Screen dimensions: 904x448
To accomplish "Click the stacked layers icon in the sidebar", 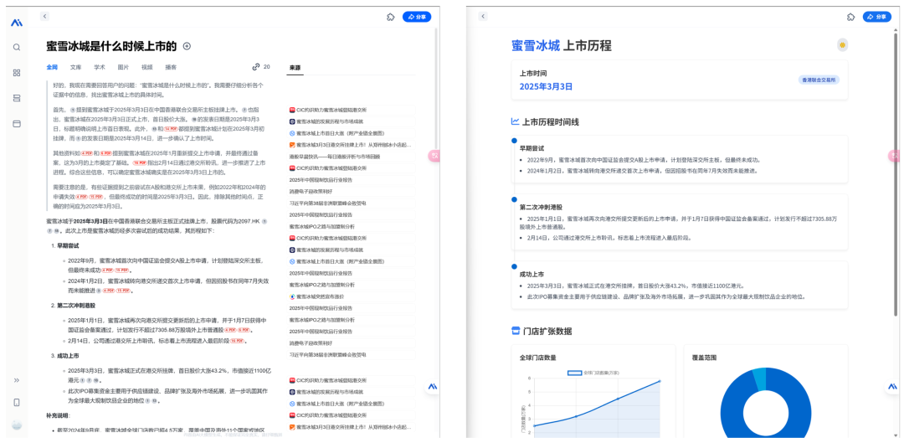I will point(17,98).
